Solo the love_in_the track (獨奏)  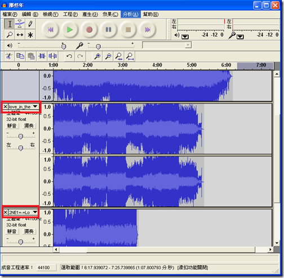[x=29, y=125]
